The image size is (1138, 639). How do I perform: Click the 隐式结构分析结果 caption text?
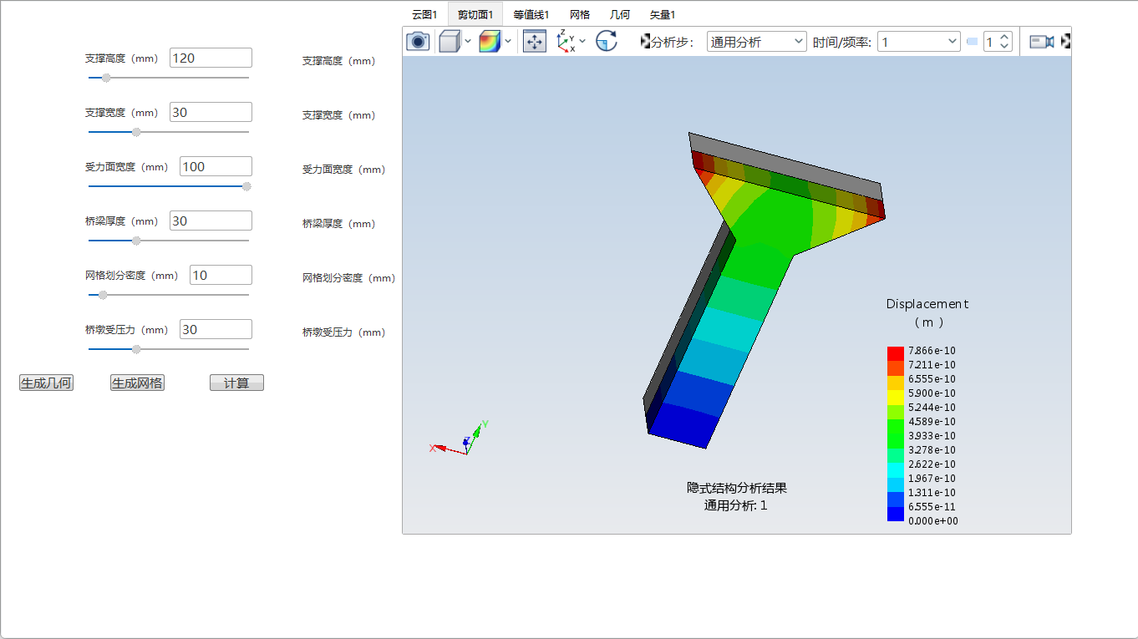736,488
